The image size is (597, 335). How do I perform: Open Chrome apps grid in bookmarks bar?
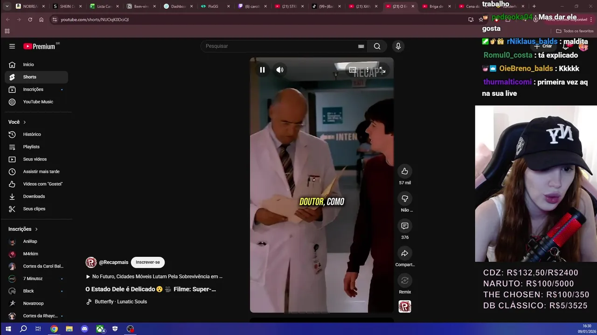pos(7,31)
